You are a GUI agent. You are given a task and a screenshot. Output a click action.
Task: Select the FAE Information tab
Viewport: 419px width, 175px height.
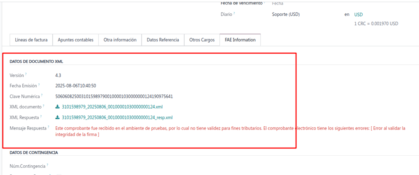pos(240,40)
